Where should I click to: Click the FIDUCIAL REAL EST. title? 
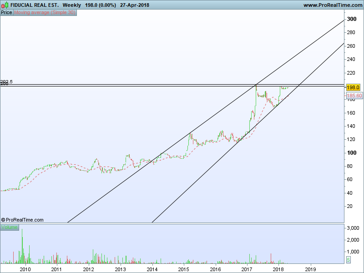pos(35,5)
